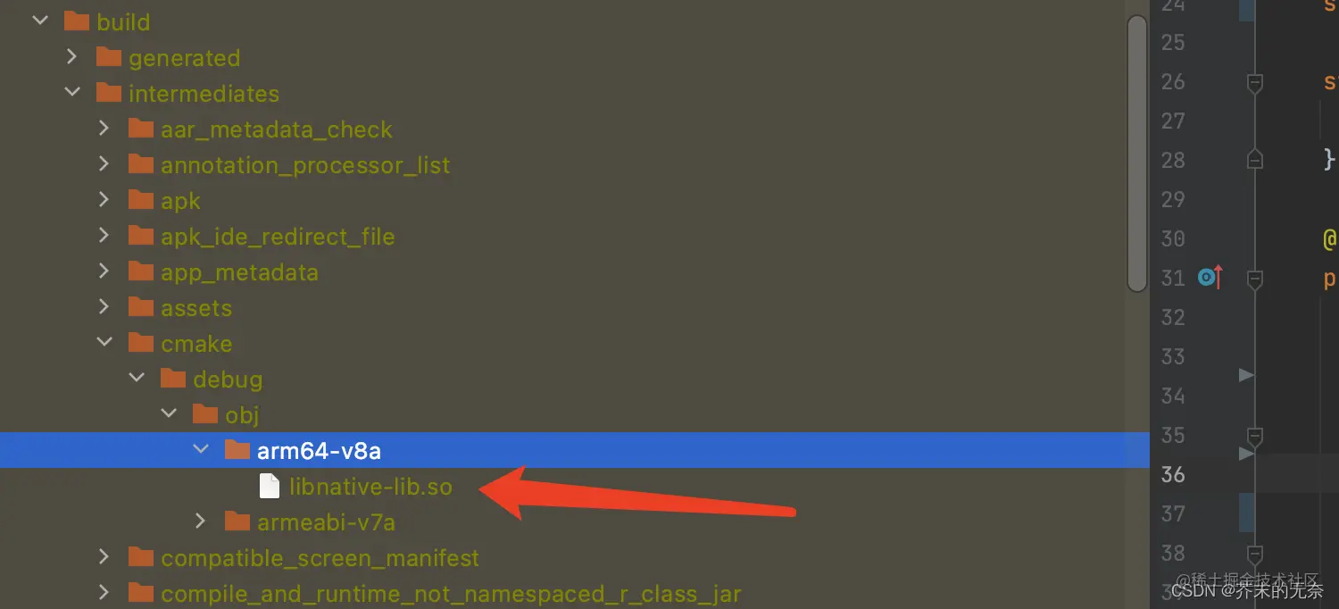Collapse the intermediates folder

[72, 93]
